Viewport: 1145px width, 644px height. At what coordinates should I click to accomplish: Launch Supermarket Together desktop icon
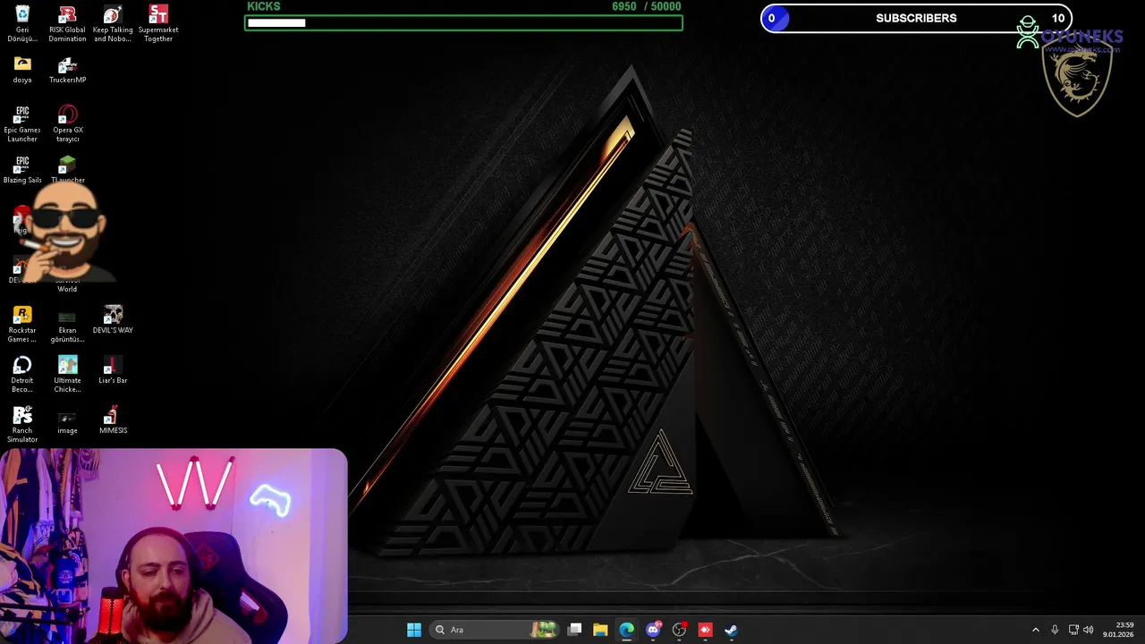(158, 23)
